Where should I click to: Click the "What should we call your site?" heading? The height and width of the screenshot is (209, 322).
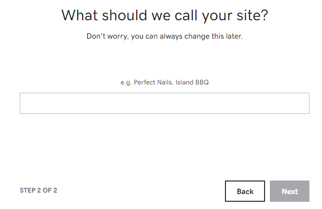tap(165, 15)
